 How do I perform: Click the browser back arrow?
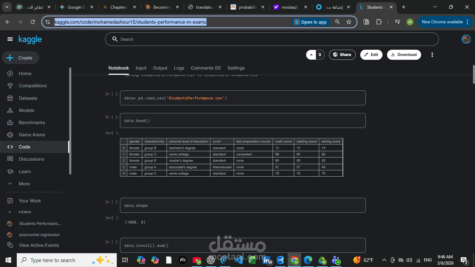[x=8, y=22]
